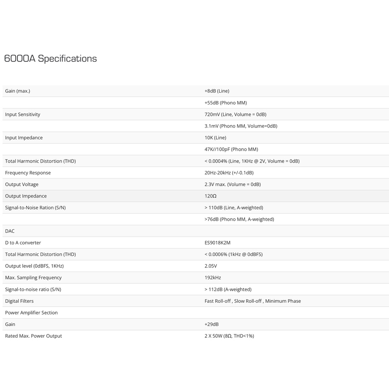Click the 2.3V max. output voltage value
Viewport: 389px width, 389px height.
[232, 185]
